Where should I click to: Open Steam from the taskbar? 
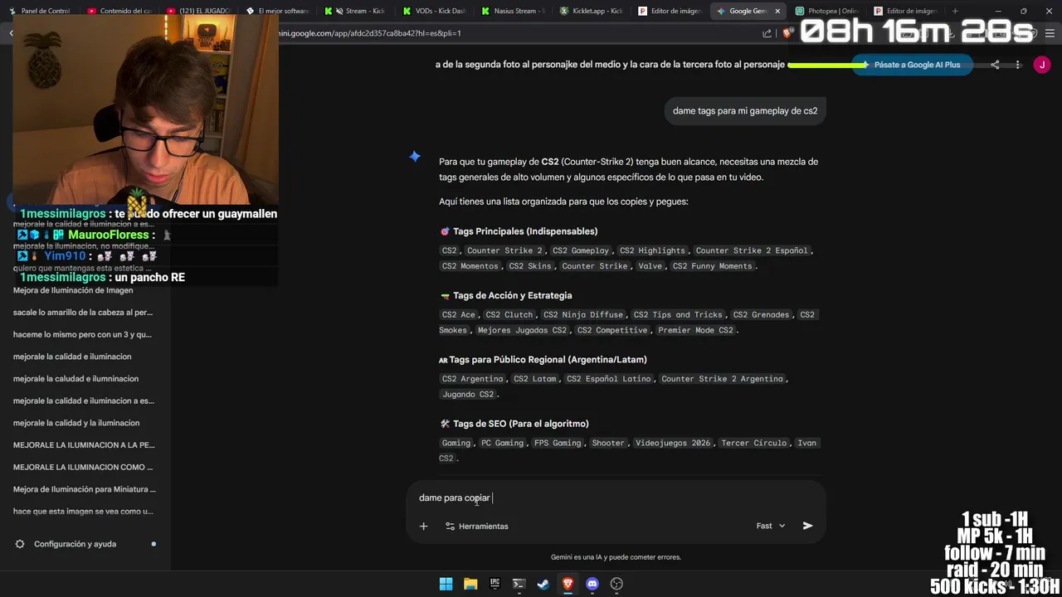point(543,584)
